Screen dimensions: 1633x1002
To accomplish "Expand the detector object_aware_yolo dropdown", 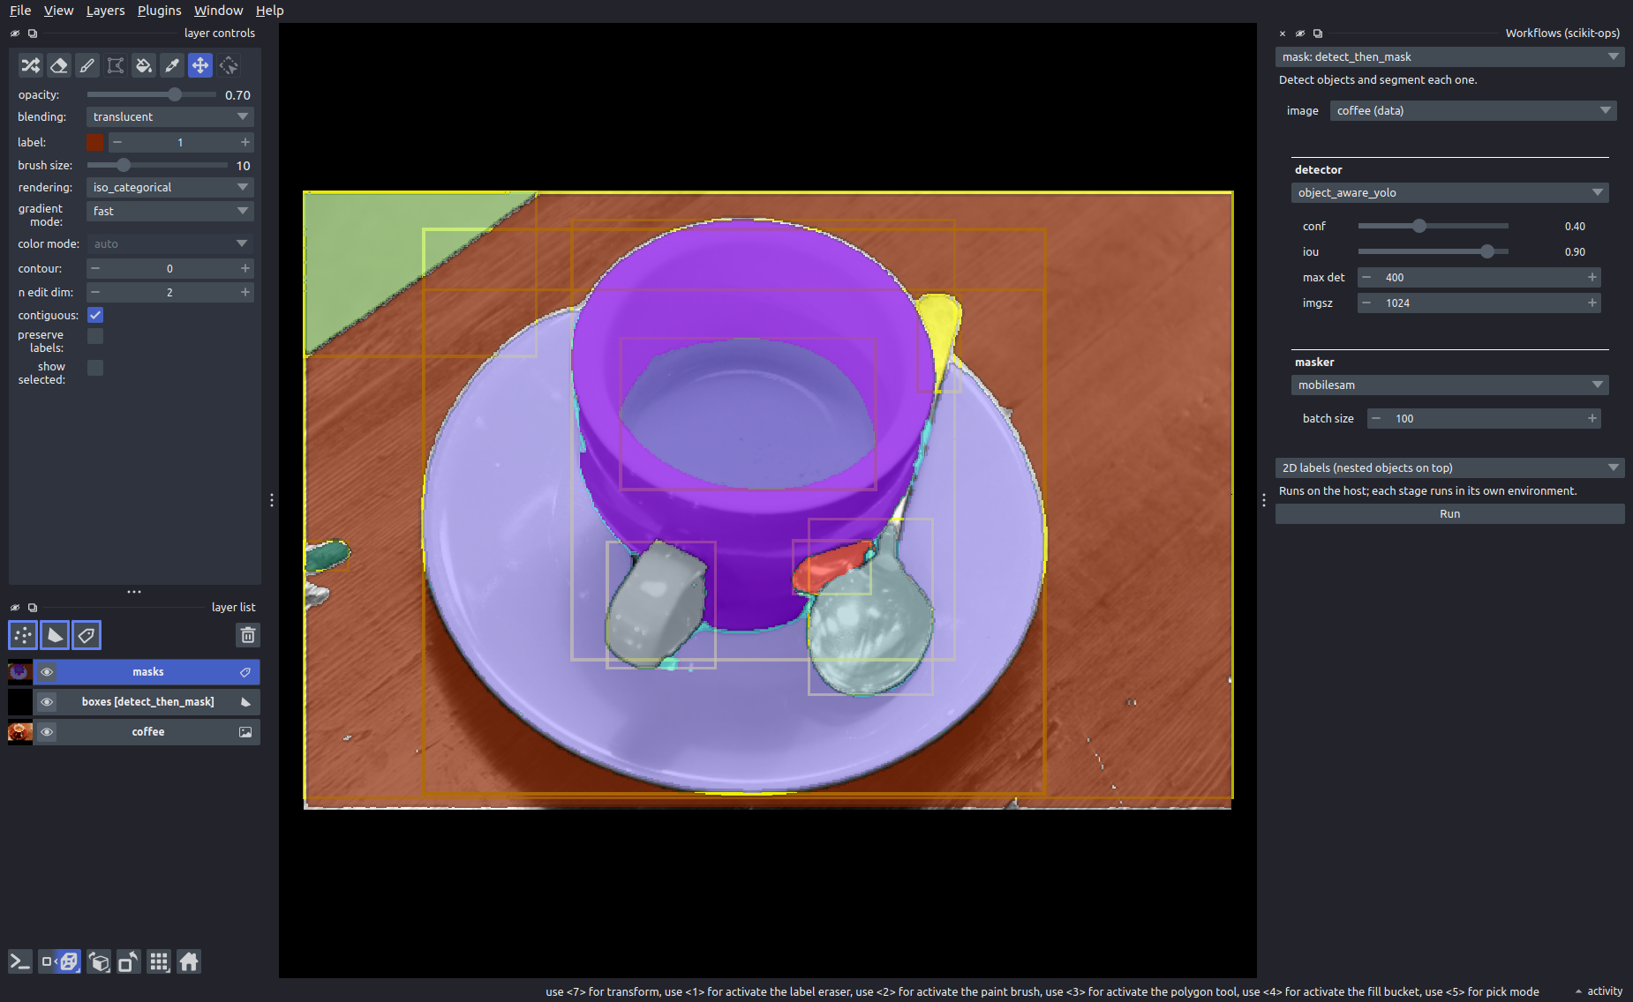I will point(1449,192).
